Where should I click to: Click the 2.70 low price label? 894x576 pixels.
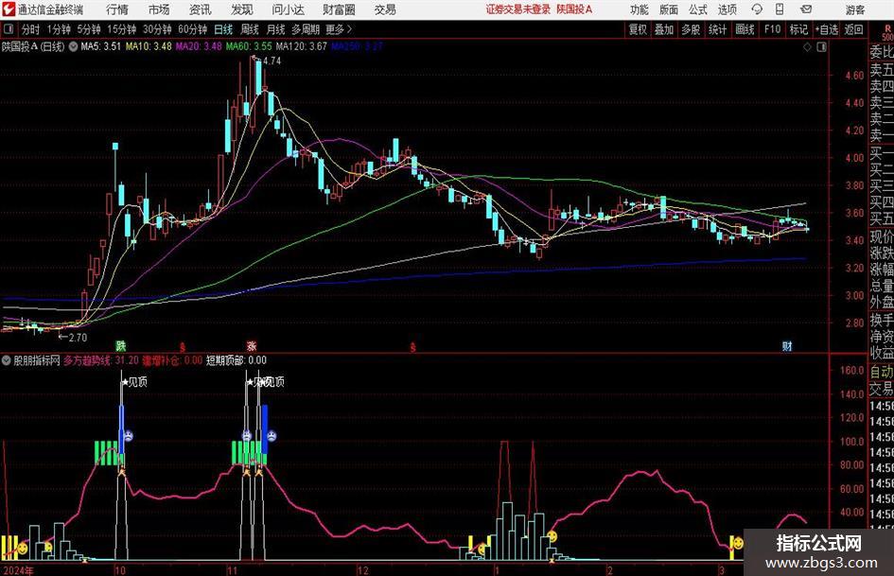tap(78, 337)
